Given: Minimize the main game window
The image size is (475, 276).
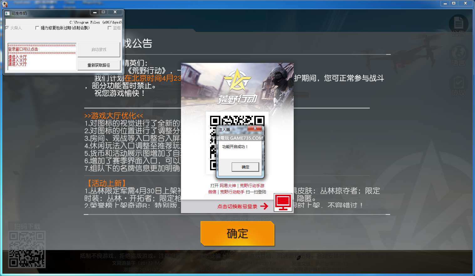Looking at the screenshot, I should click(x=445, y=3).
